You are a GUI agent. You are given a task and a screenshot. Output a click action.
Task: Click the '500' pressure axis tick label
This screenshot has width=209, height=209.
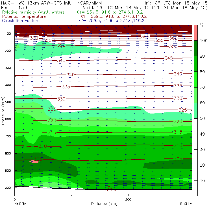click(x=8, y=102)
